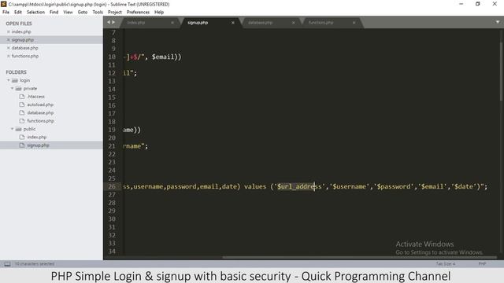Click '$email' on line 26
504x283 pixels.
(x=432, y=186)
